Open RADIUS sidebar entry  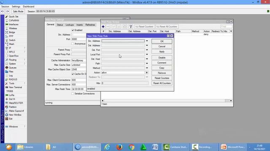13,80
